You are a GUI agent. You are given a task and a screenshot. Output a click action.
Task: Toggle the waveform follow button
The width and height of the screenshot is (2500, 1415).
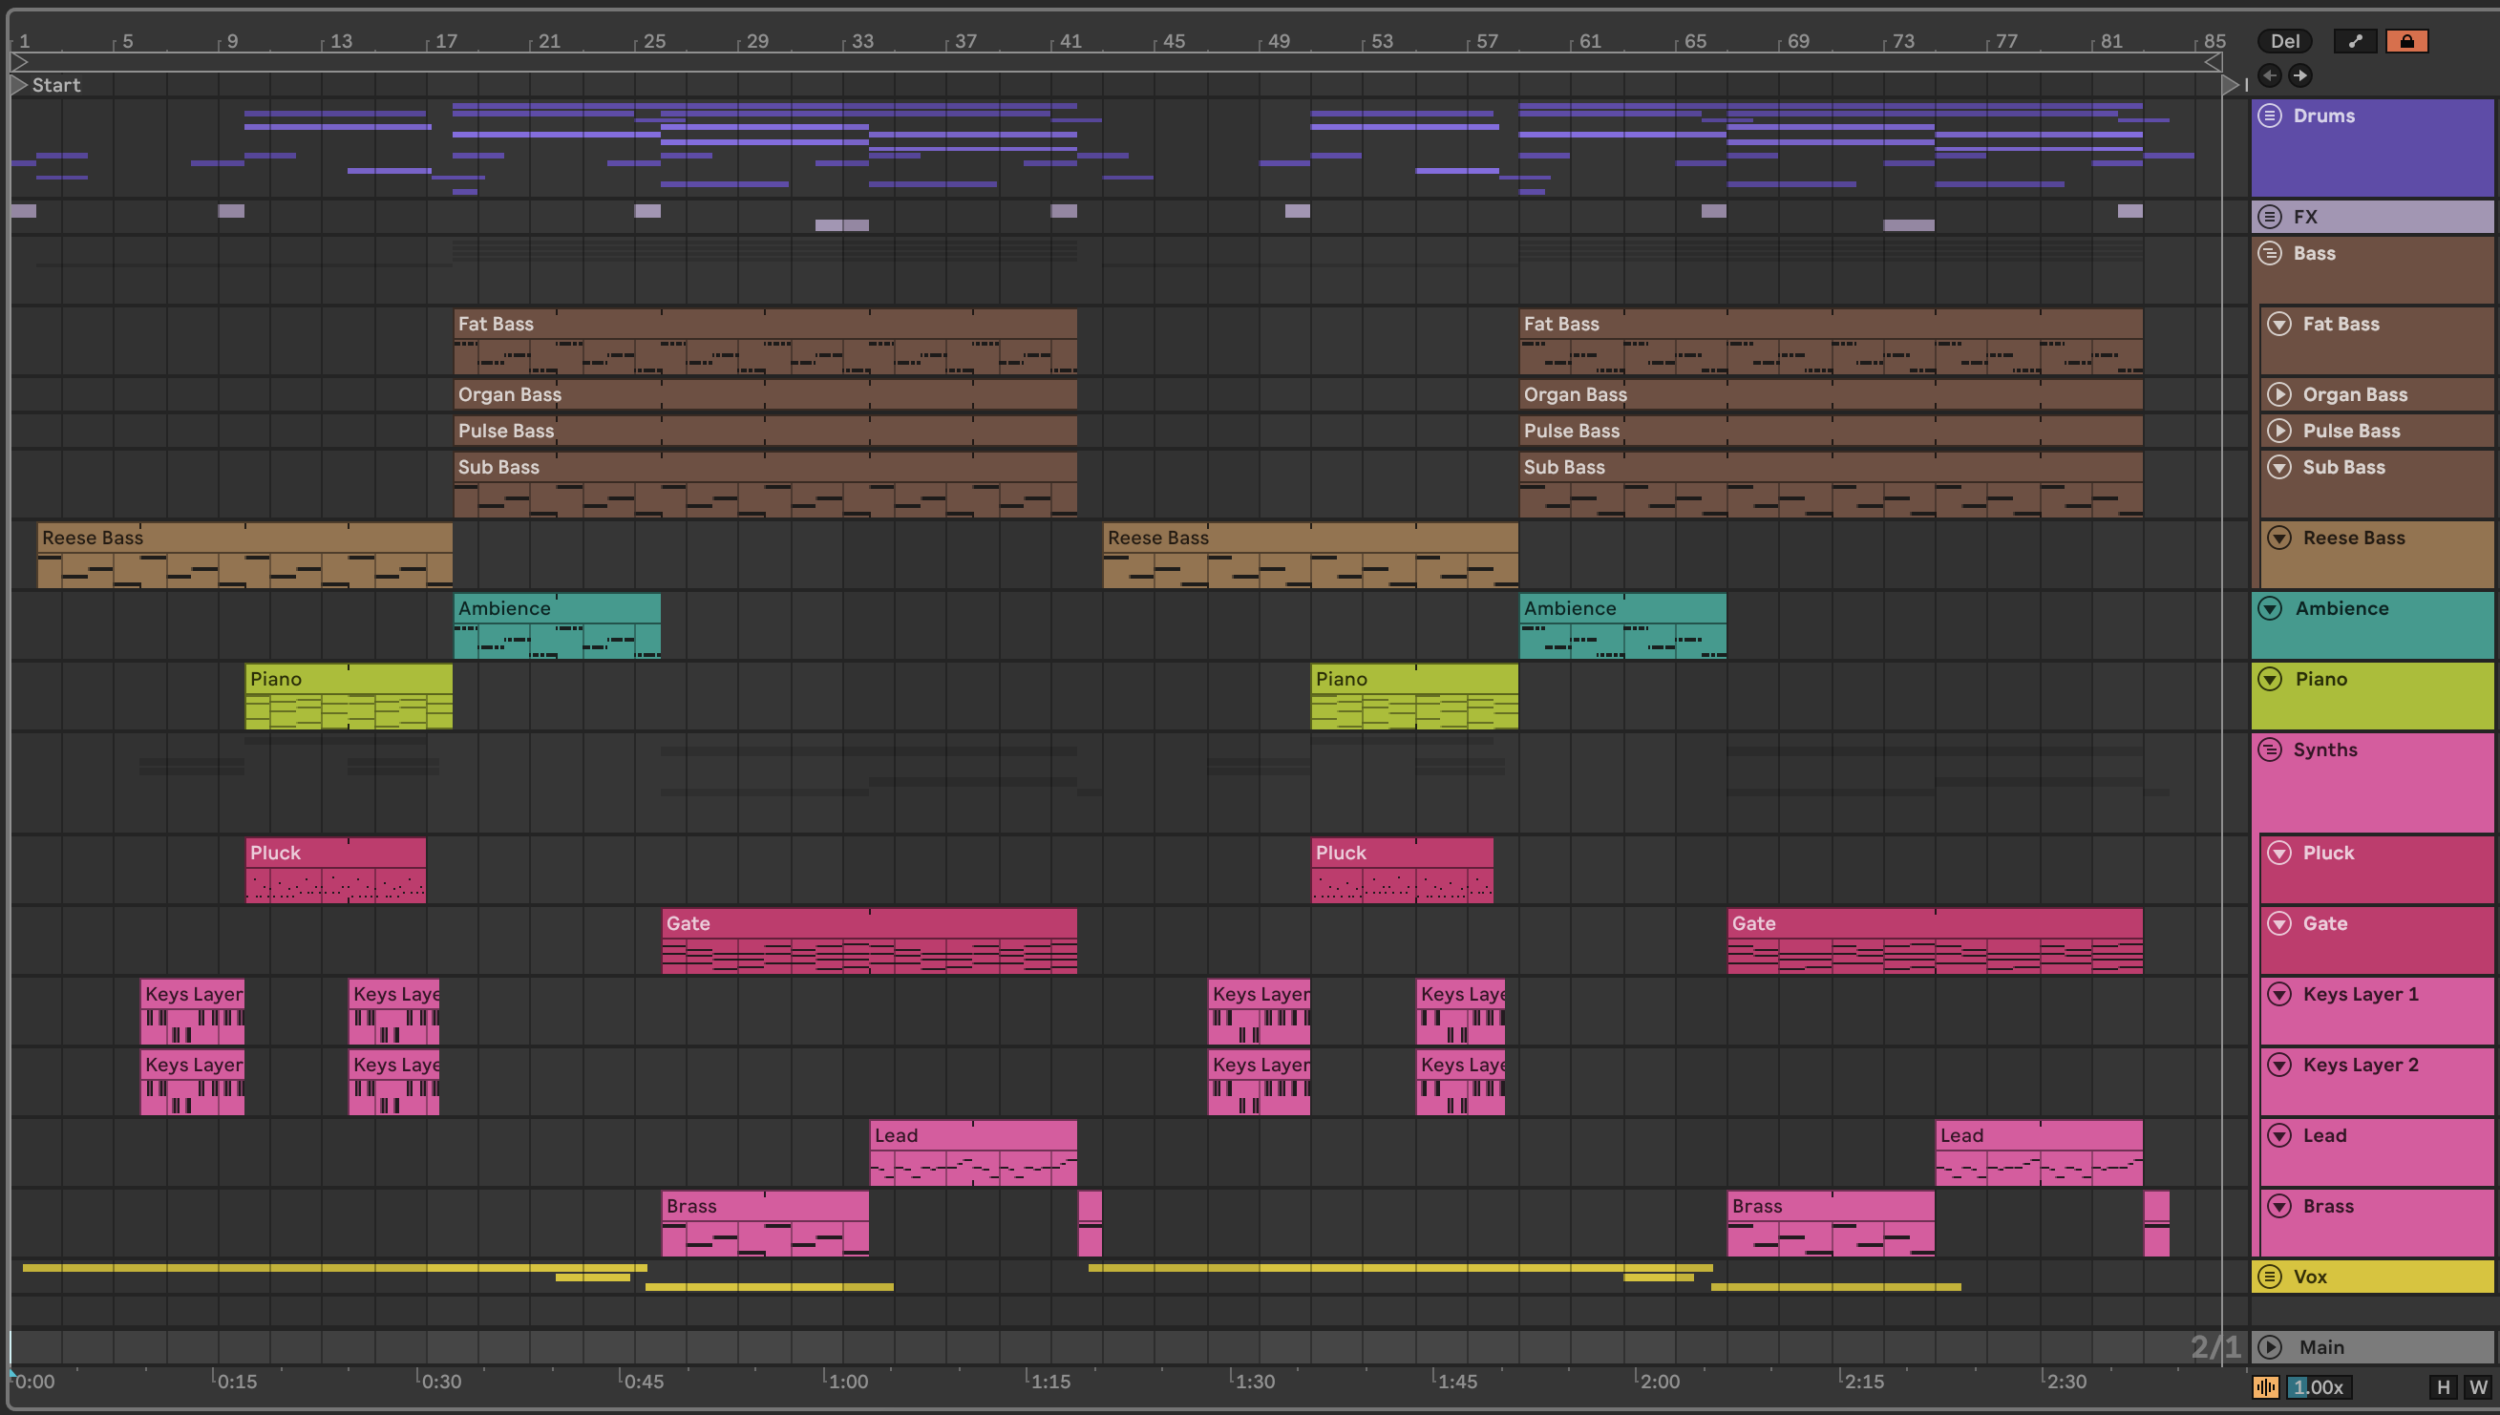click(x=2266, y=1386)
